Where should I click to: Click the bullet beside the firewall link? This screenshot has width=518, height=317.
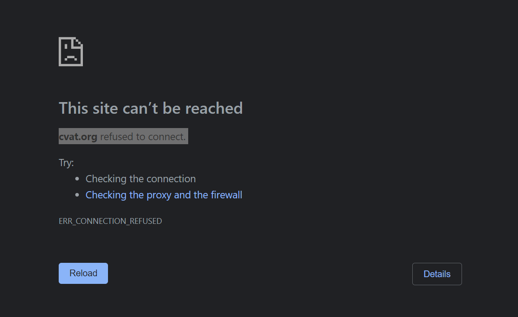tap(78, 194)
